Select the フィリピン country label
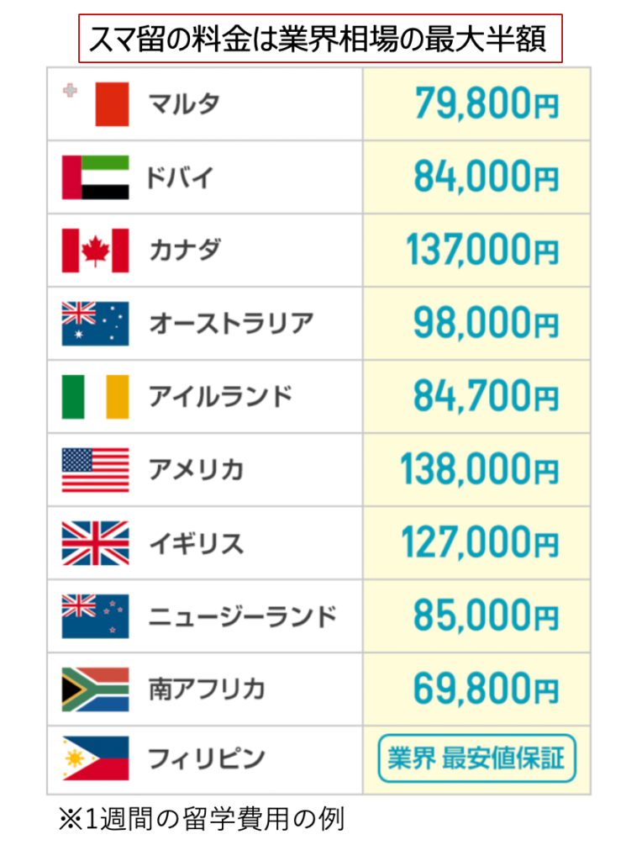626x861 pixels. [207, 759]
